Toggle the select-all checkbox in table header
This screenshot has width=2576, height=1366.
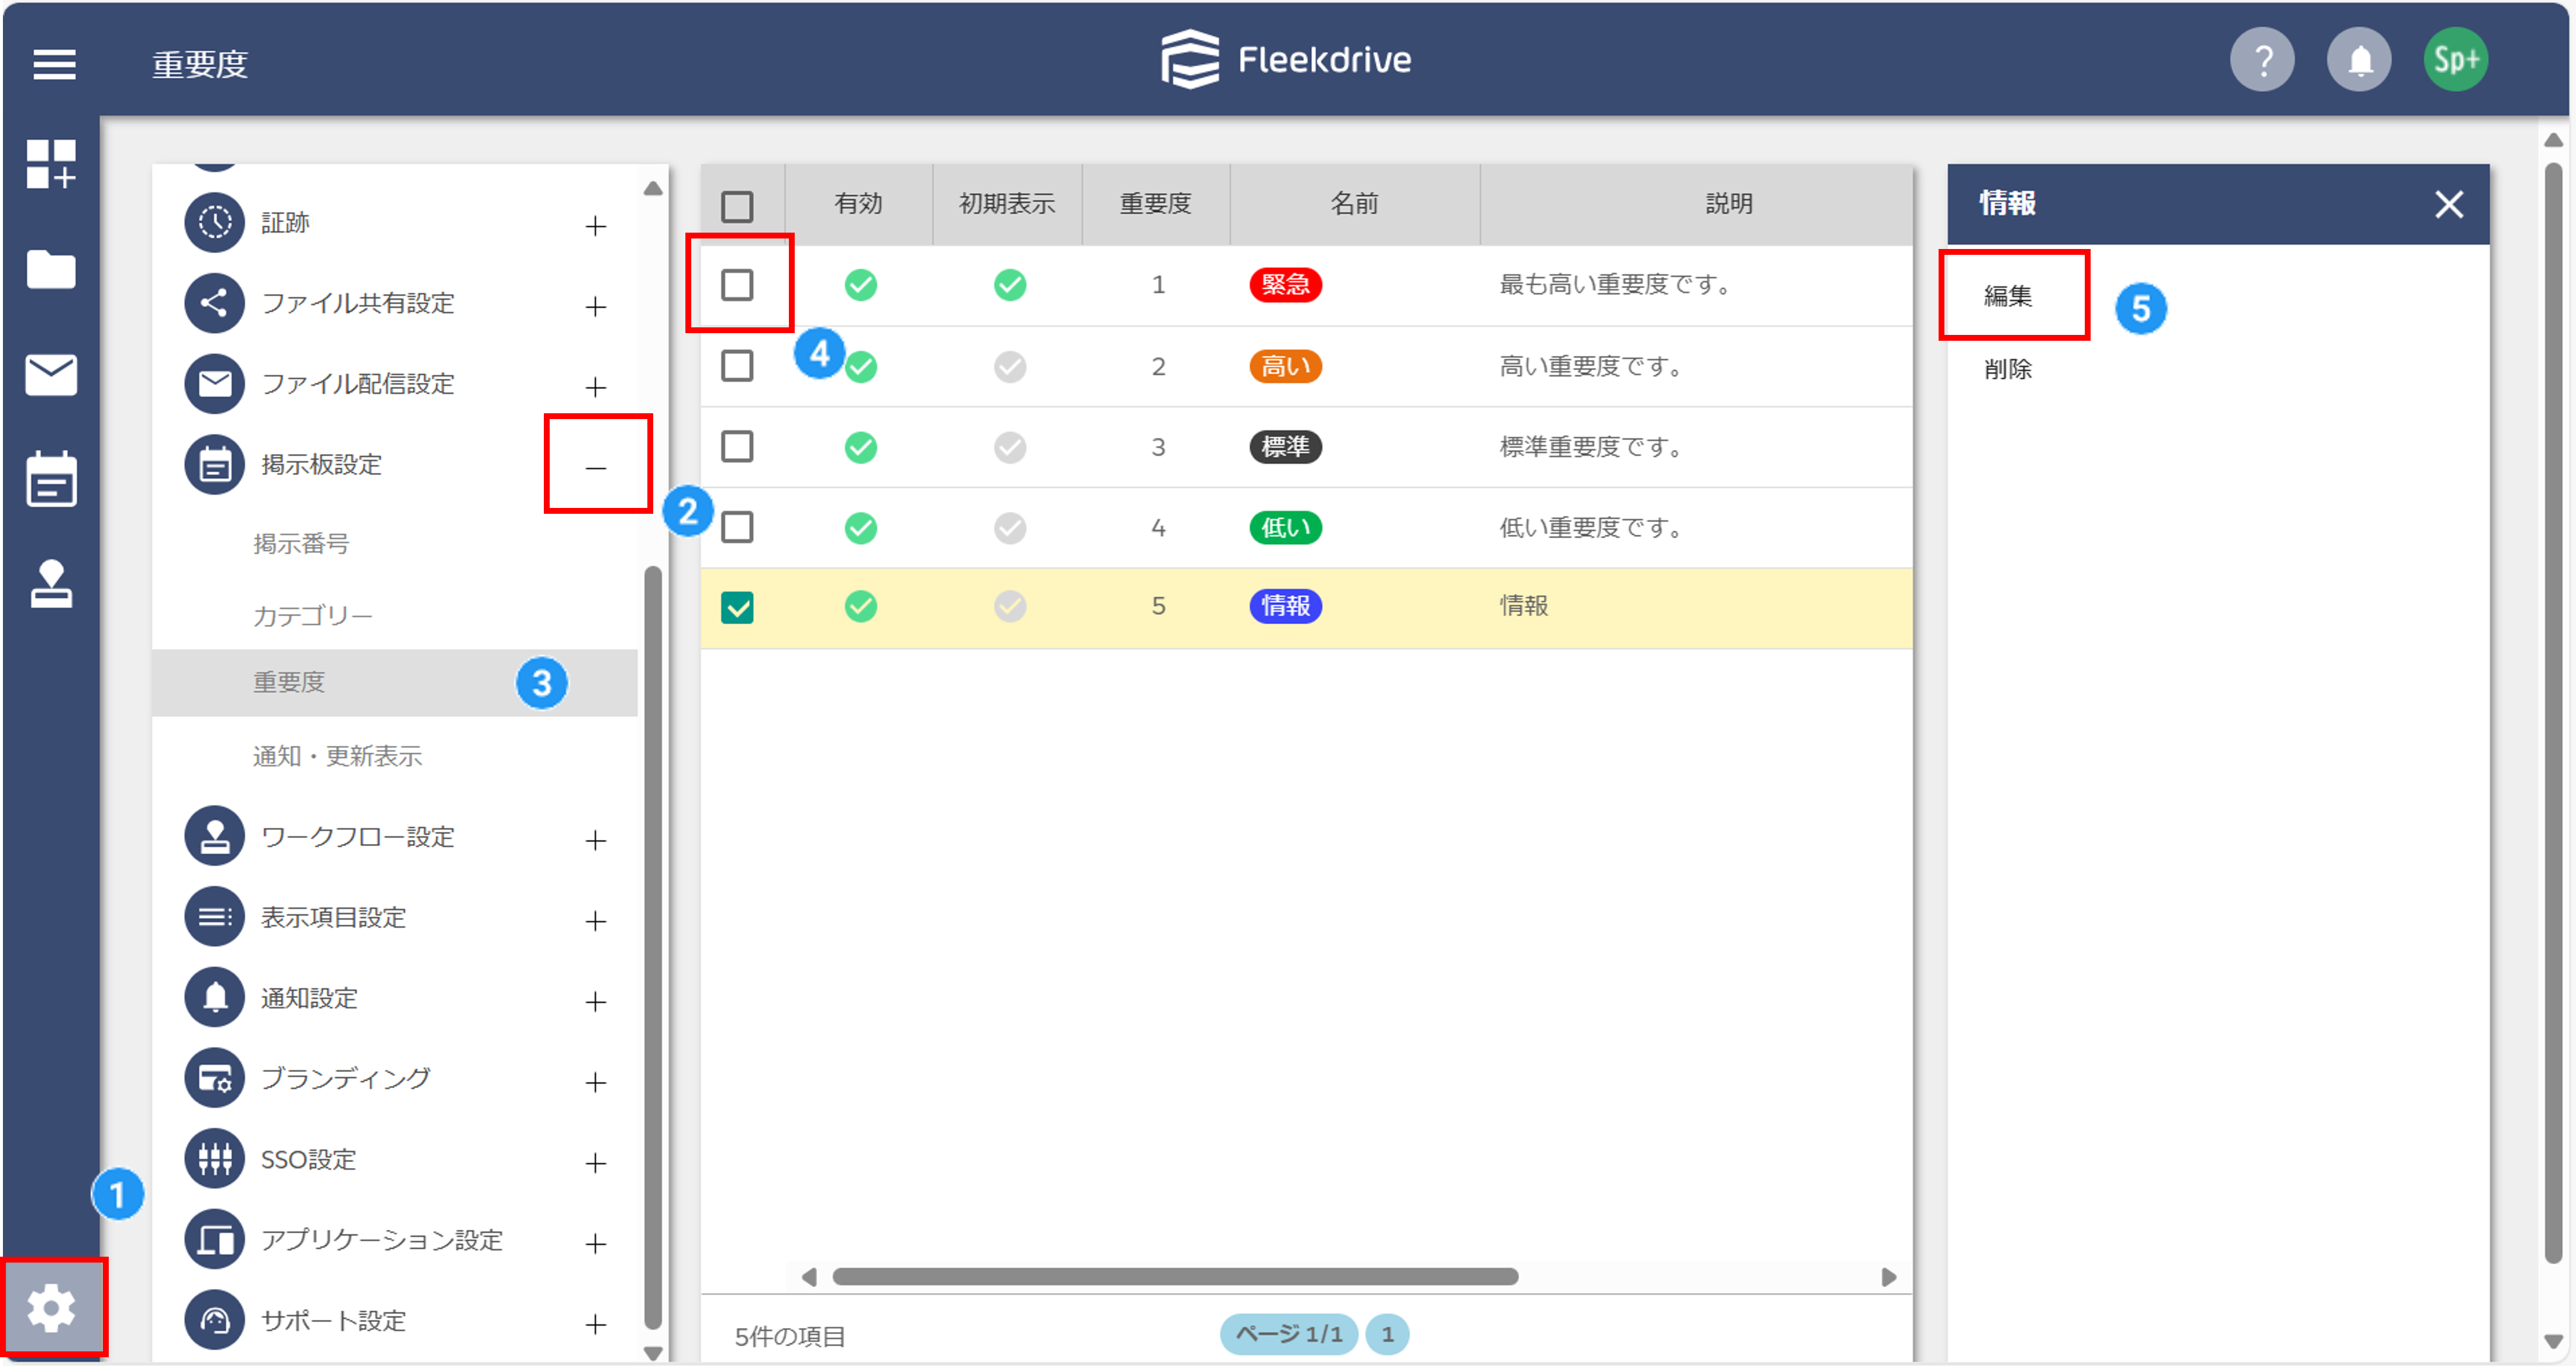coord(737,207)
